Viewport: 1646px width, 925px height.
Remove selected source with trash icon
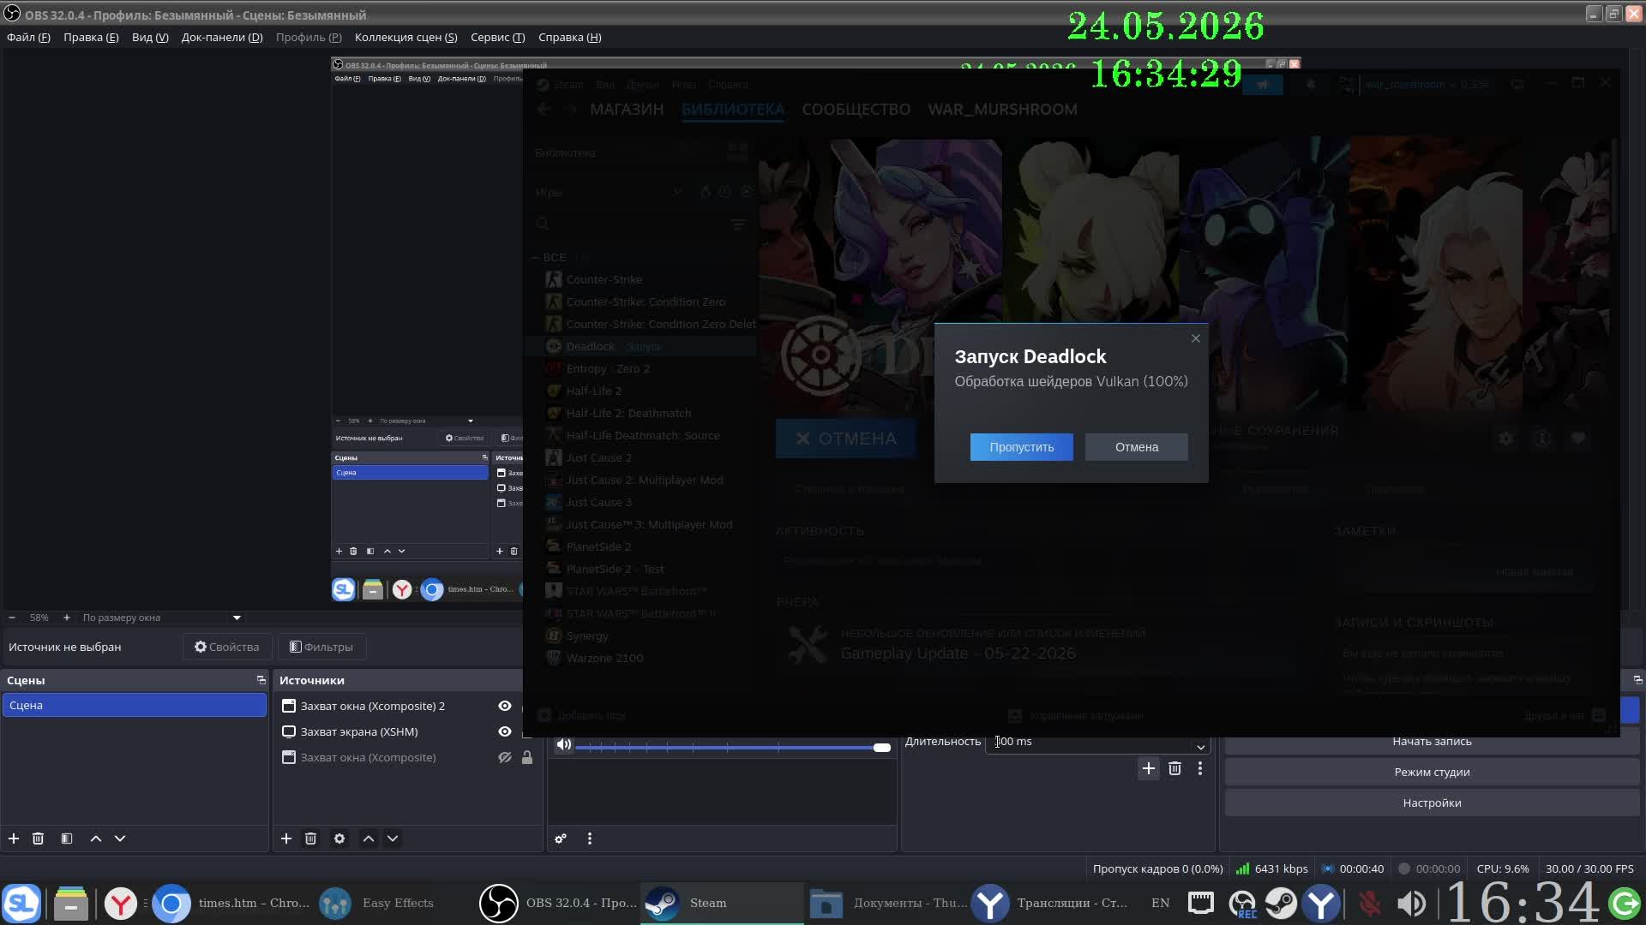coord(310,838)
